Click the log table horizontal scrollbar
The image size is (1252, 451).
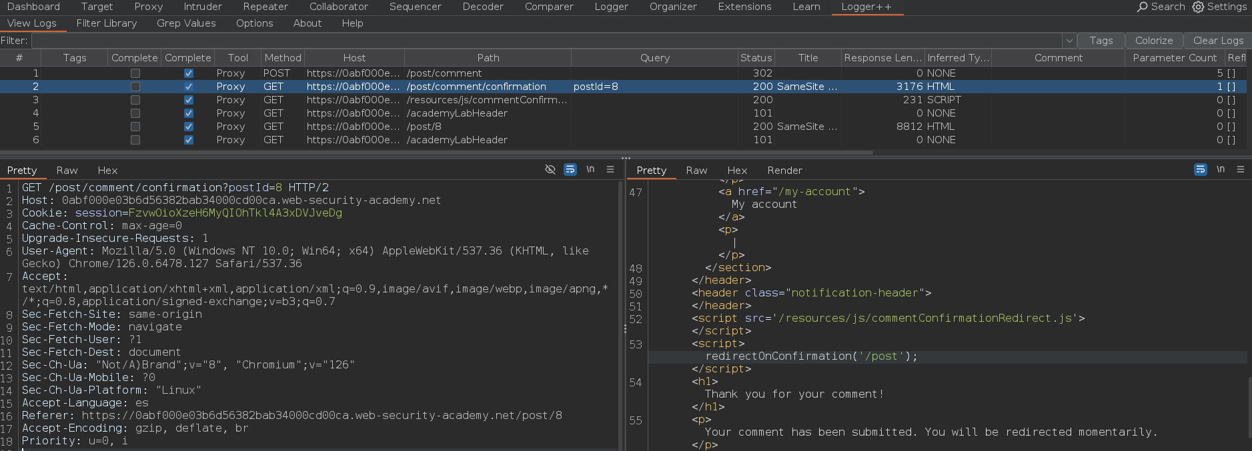pyautogui.click(x=436, y=153)
